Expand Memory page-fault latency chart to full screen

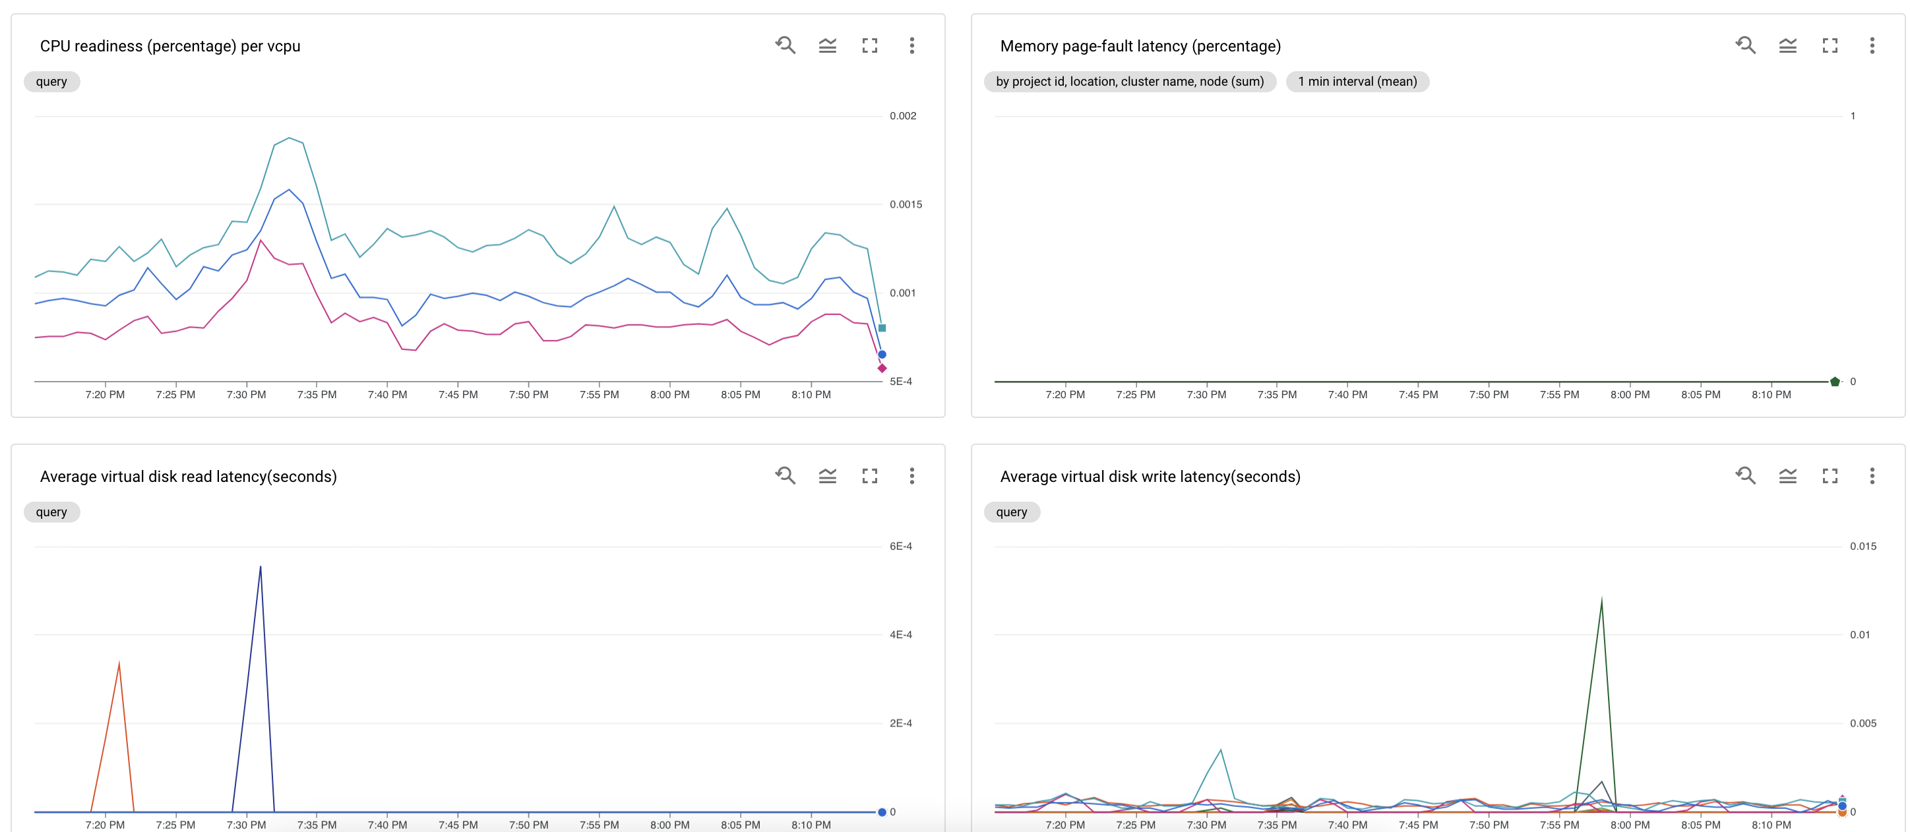click(x=1830, y=46)
